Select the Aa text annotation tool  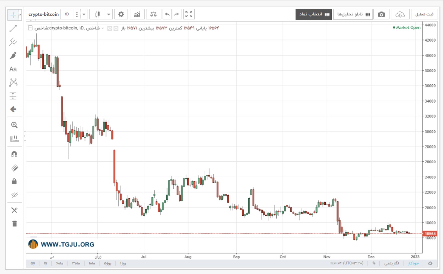tap(13, 69)
